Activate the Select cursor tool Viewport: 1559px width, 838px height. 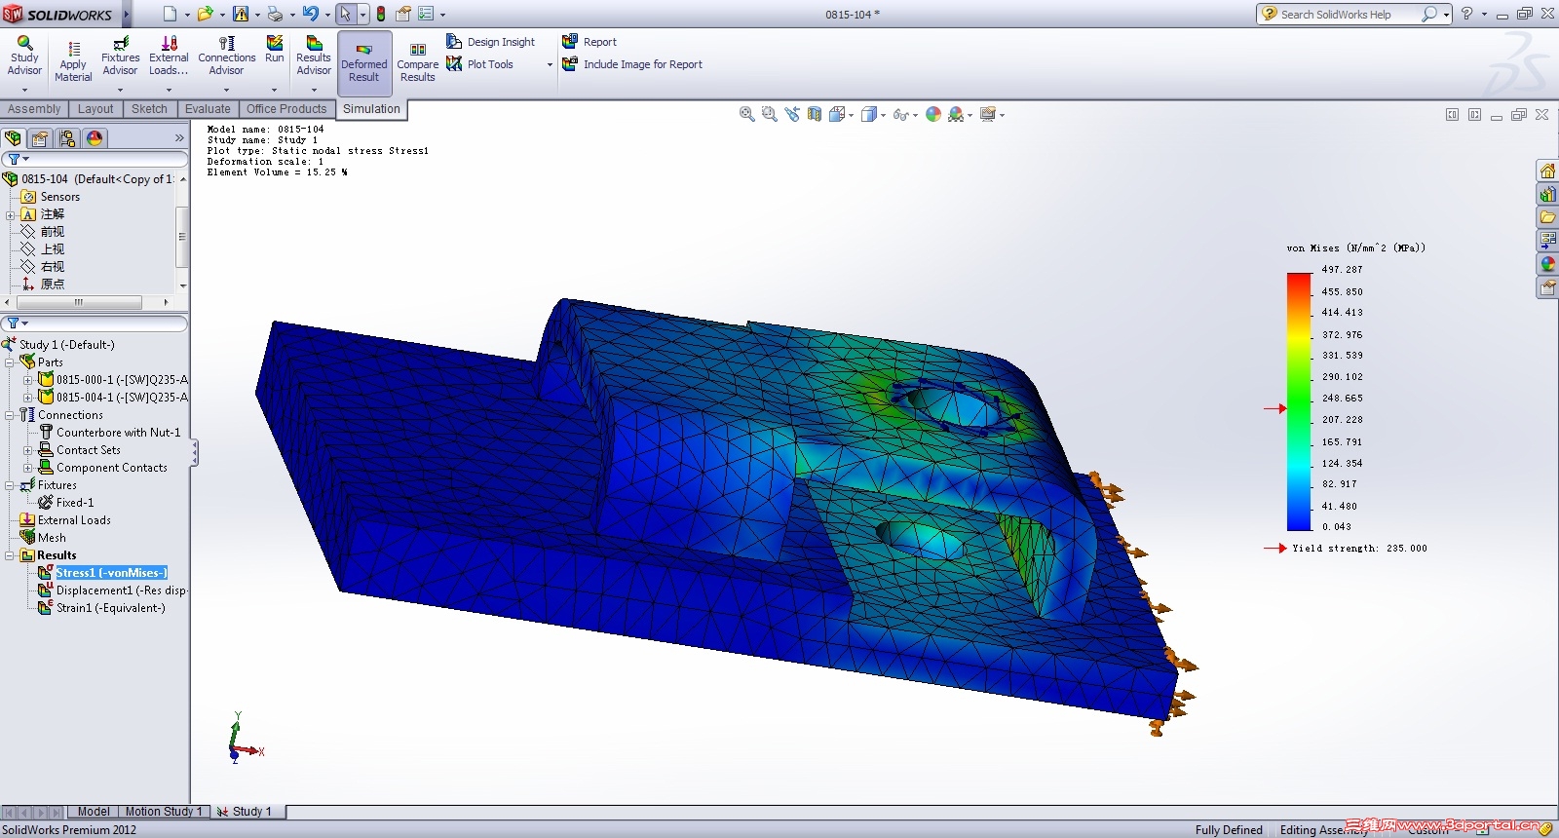345,14
